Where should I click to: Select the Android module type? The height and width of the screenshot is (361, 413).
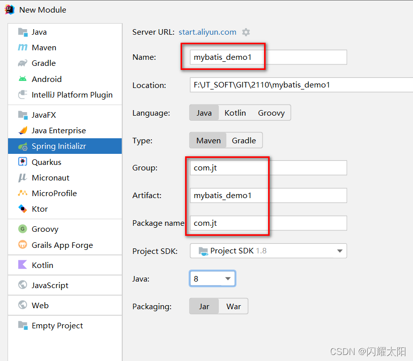coord(65,79)
